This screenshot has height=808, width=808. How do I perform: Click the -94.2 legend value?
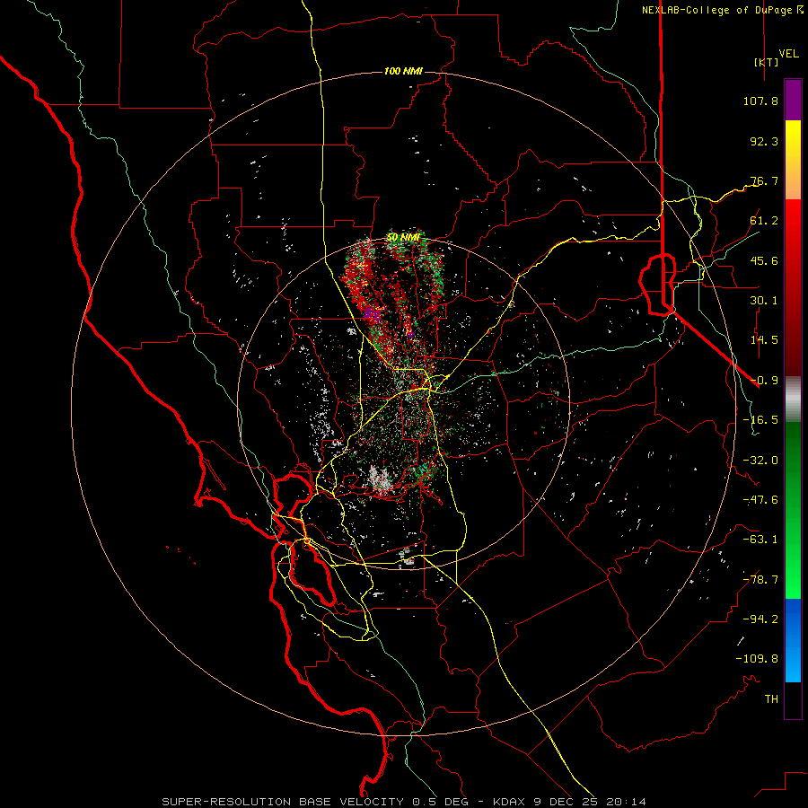click(760, 619)
